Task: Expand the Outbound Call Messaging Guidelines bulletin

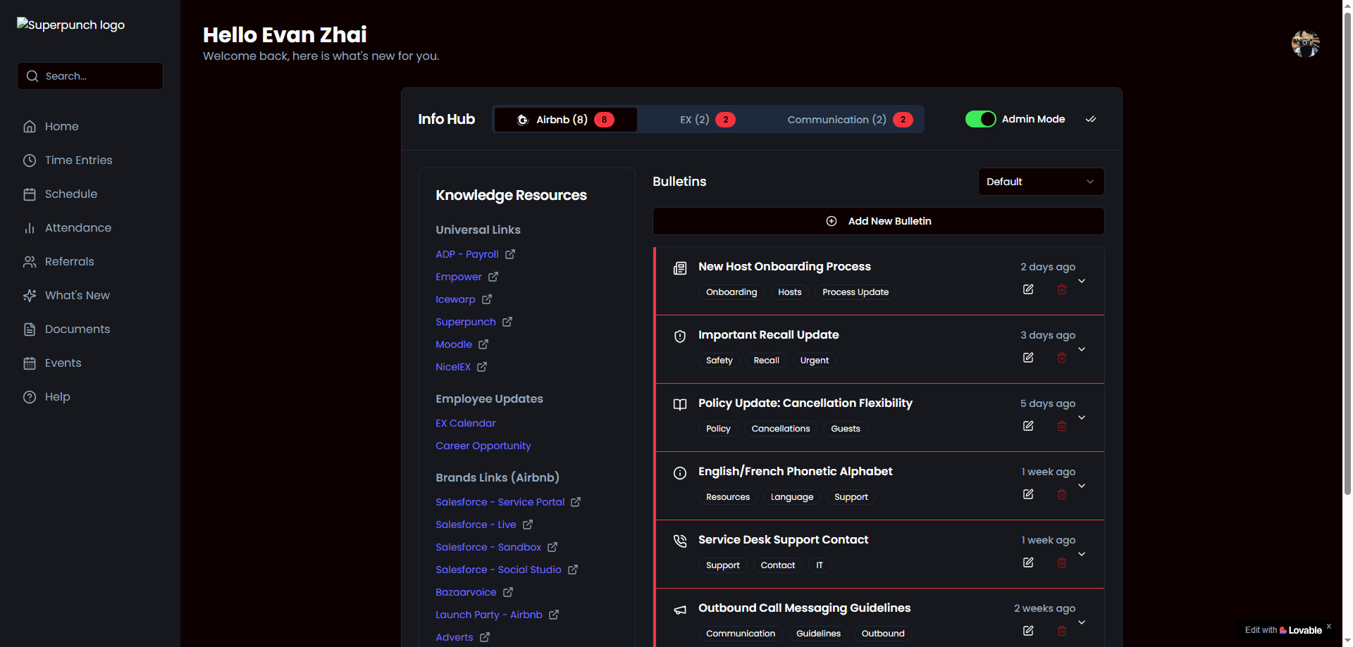Action: click(x=1082, y=622)
